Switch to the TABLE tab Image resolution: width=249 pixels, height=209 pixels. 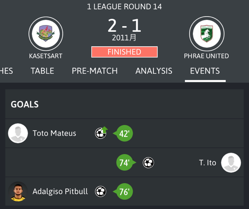click(x=42, y=71)
